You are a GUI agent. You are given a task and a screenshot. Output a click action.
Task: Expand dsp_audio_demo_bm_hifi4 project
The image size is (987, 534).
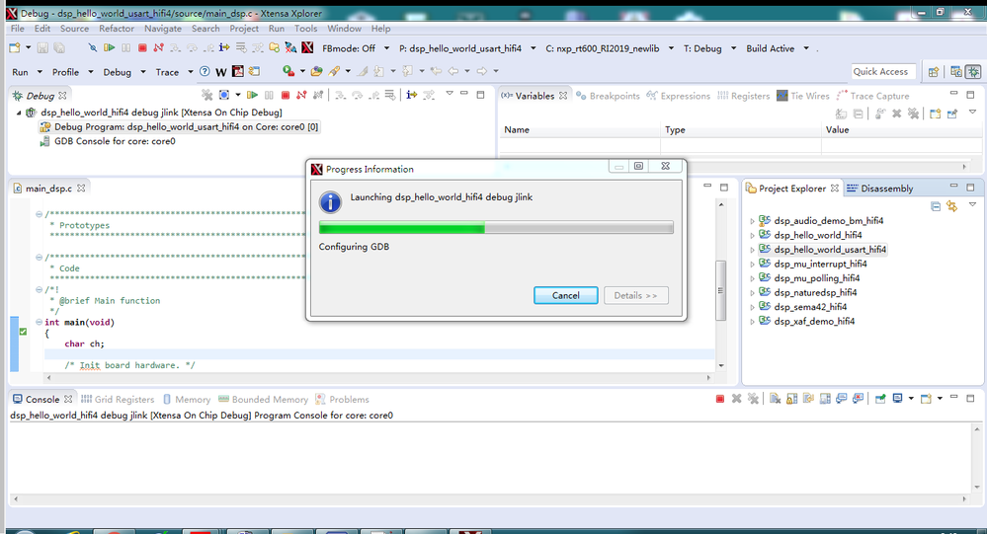click(x=752, y=221)
